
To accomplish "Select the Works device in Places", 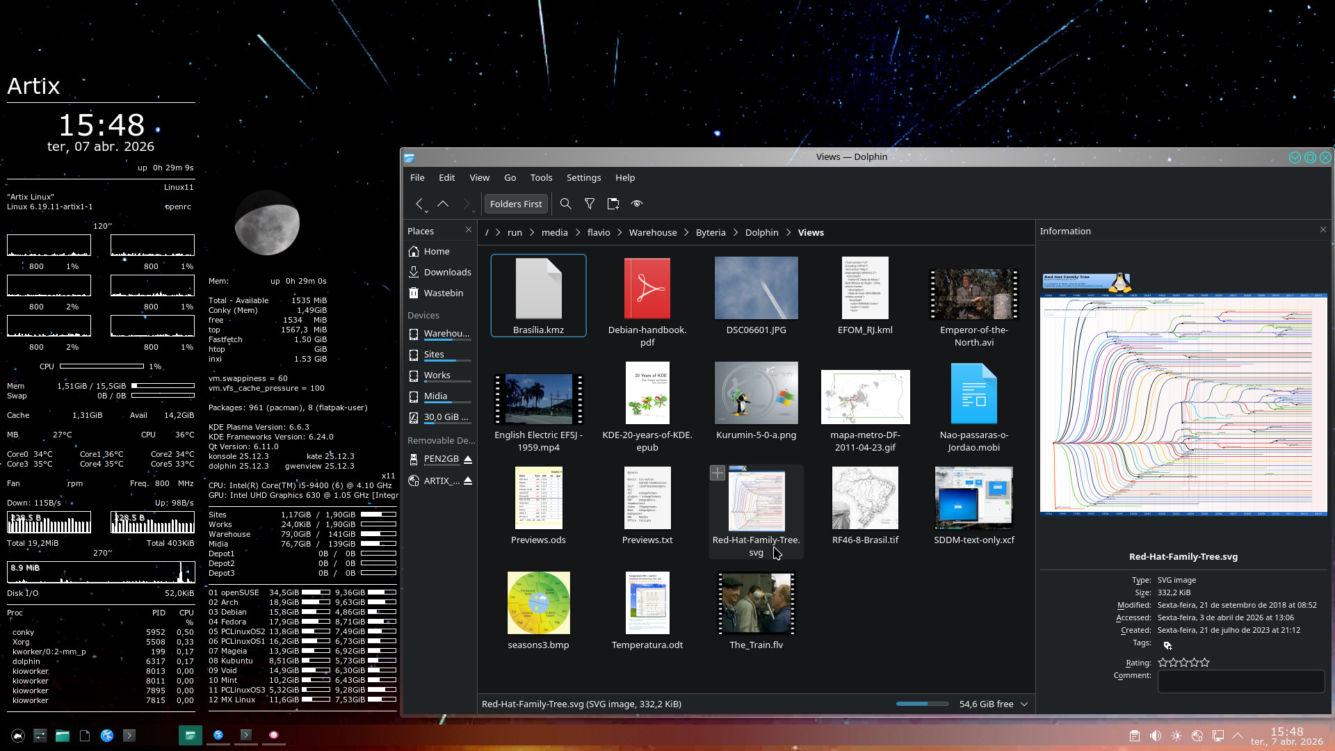I will (439, 375).
